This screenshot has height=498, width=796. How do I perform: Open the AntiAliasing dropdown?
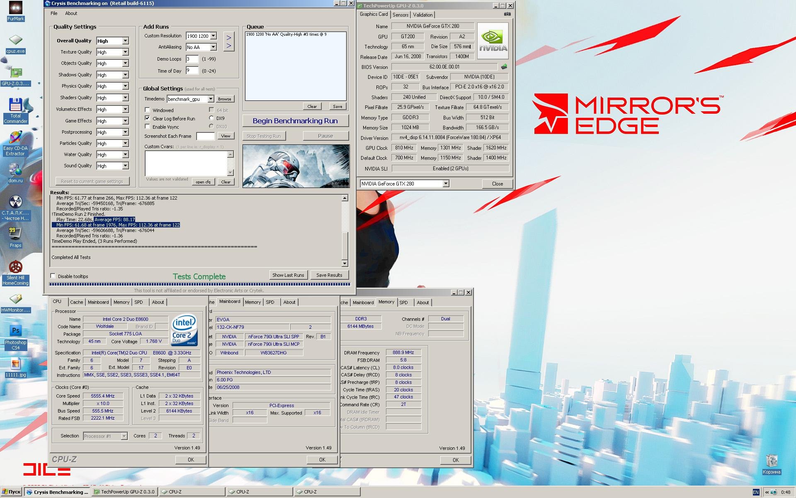[x=213, y=47]
